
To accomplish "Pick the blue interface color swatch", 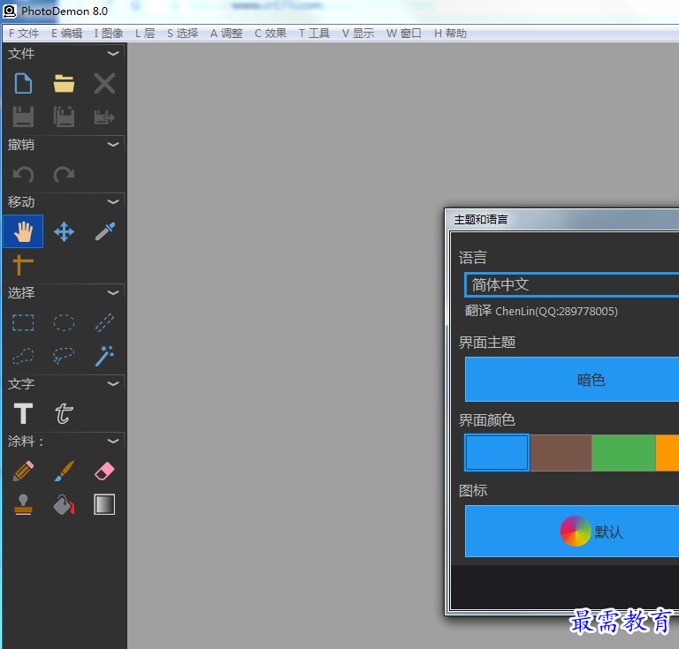I will 497,452.
